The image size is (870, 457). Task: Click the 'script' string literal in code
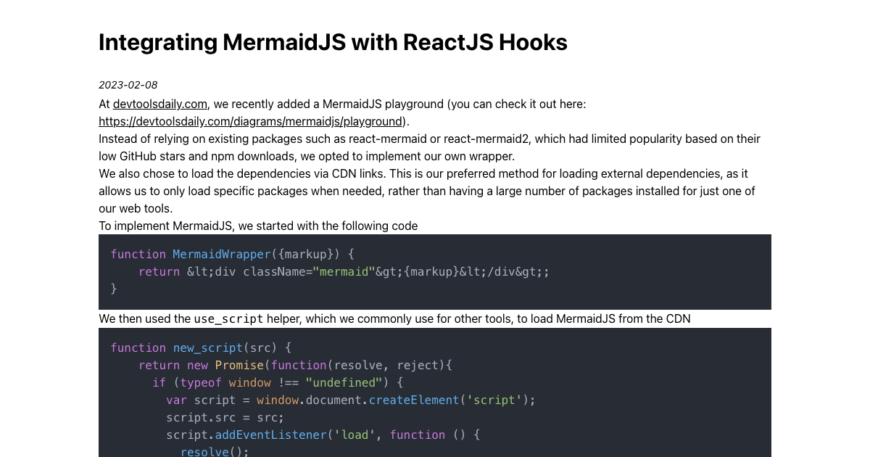pos(494,400)
